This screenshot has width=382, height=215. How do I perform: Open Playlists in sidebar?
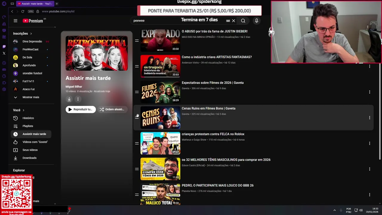(28, 126)
